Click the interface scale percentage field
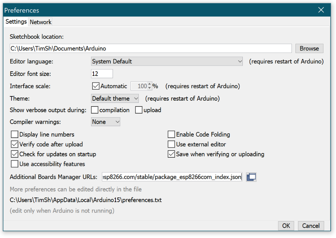336x238 pixels. pos(139,86)
